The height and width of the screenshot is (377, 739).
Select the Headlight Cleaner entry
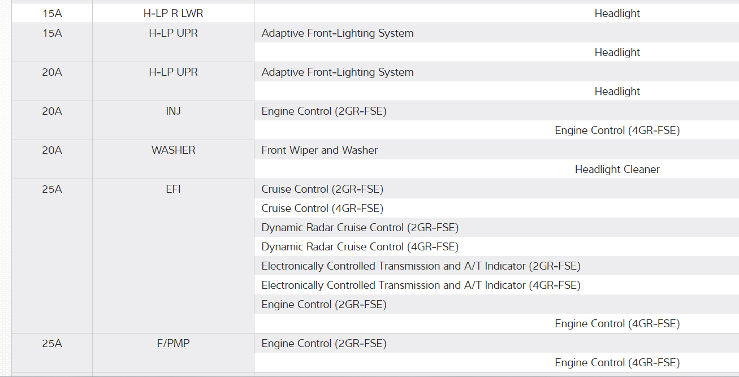[617, 170]
